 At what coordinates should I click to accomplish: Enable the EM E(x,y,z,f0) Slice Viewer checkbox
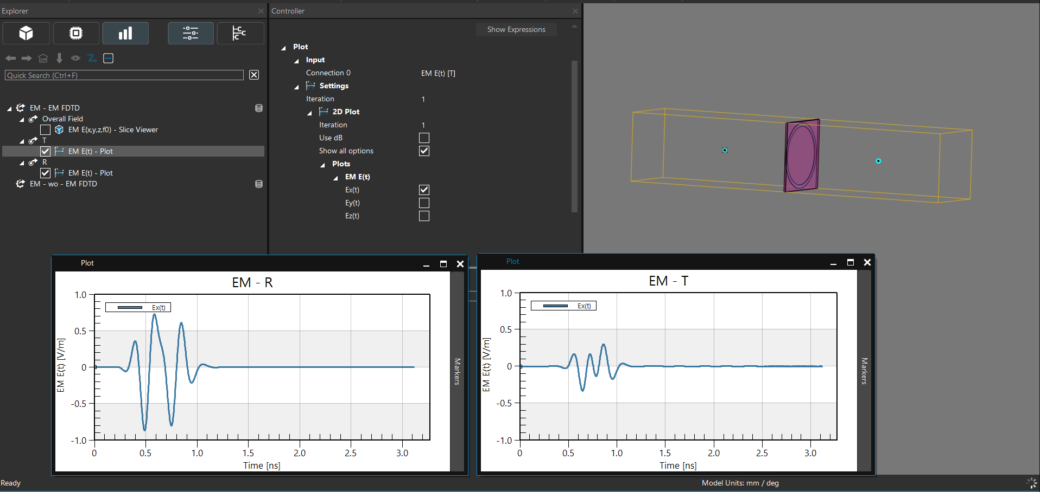[46, 130]
